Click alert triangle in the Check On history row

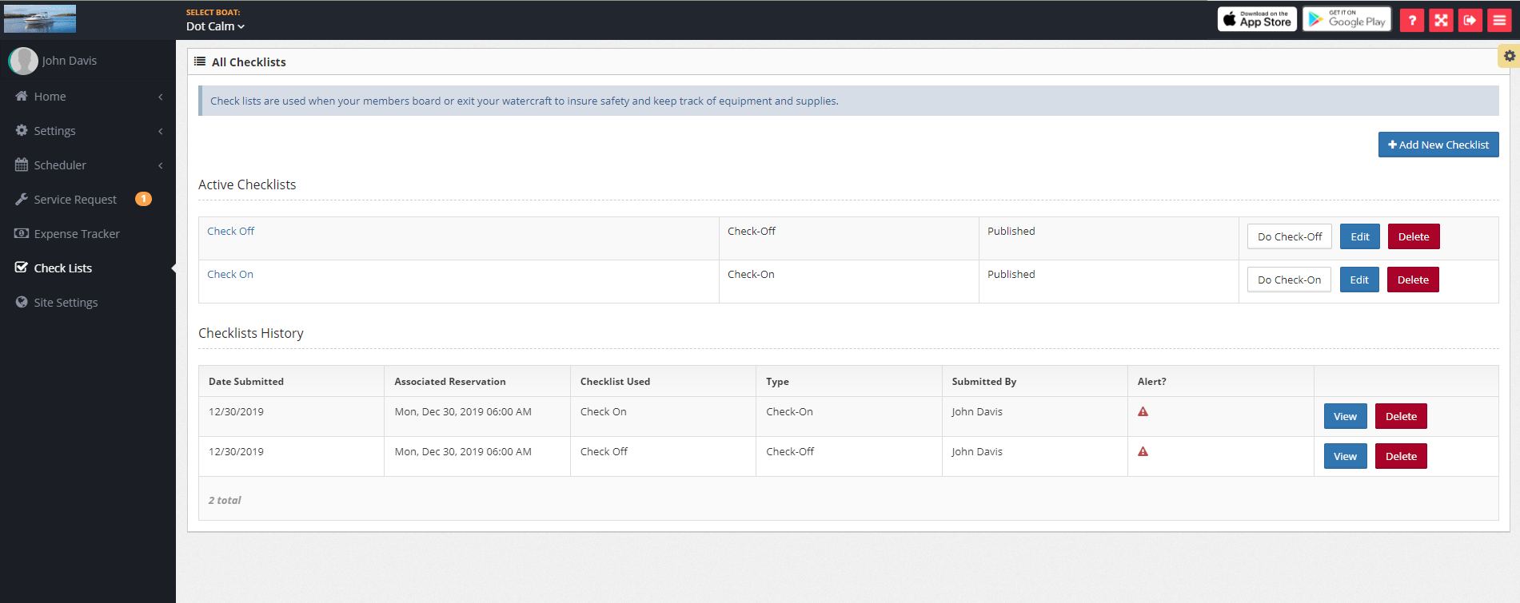tap(1143, 412)
